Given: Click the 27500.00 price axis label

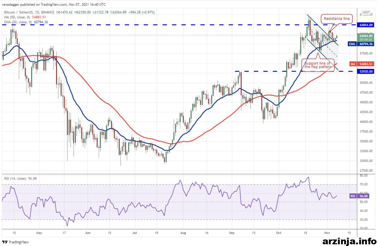Looking at the screenshot, I should tap(367, 171).
